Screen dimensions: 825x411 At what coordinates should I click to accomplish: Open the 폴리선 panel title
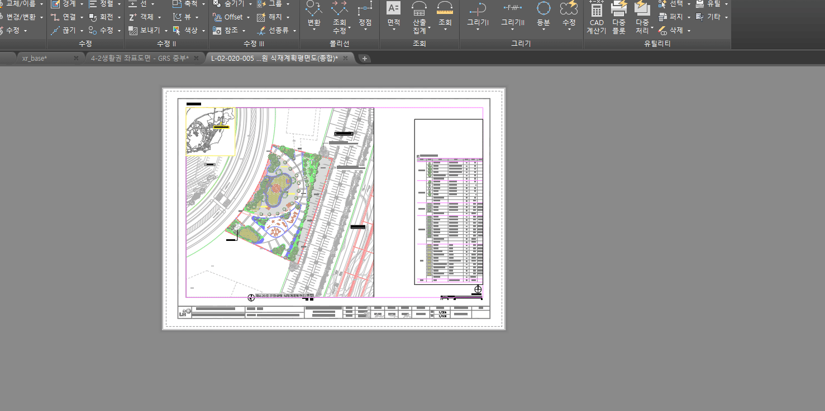click(340, 43)
